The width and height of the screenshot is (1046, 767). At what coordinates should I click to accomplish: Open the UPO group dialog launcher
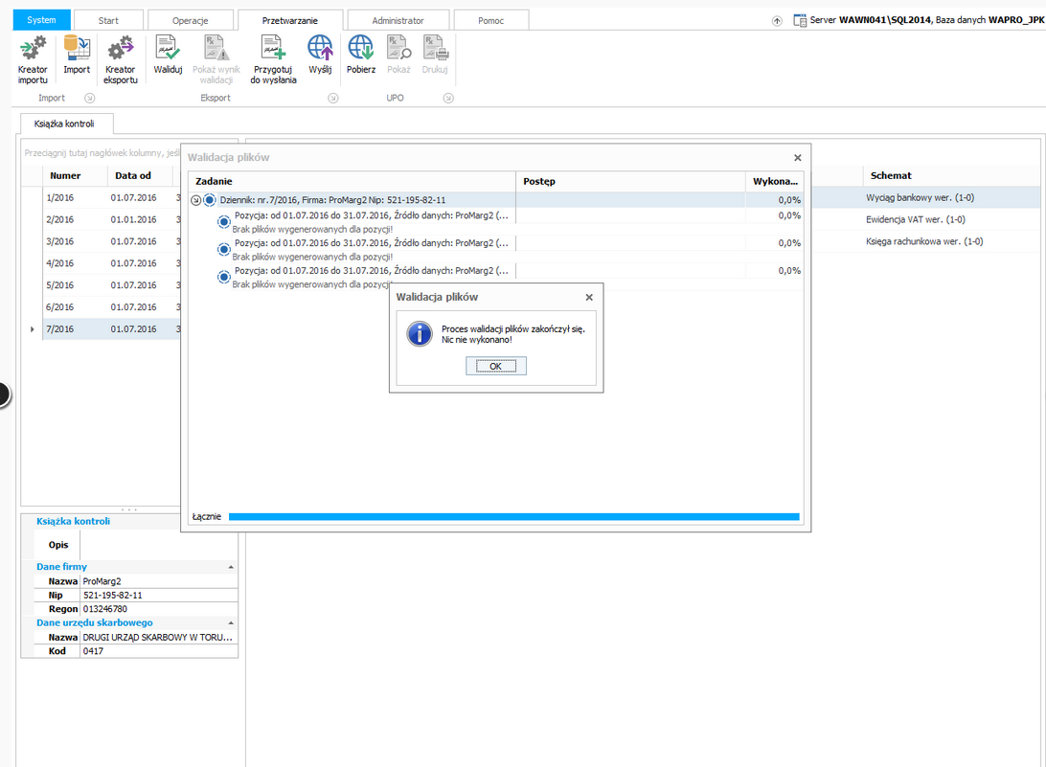pyautogui.click(x=448, y=98)
